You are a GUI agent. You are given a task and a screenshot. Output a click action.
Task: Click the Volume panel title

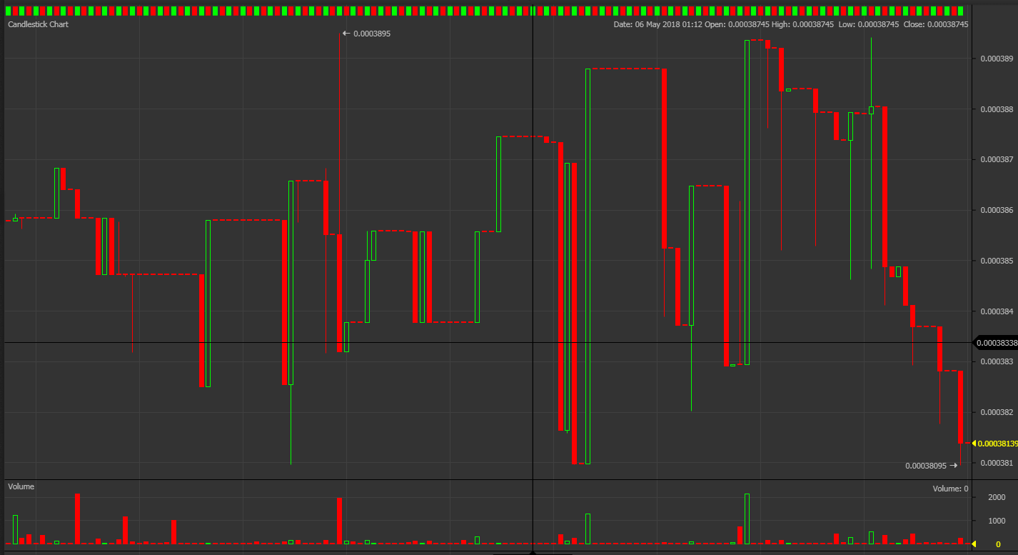coord(21,486)
